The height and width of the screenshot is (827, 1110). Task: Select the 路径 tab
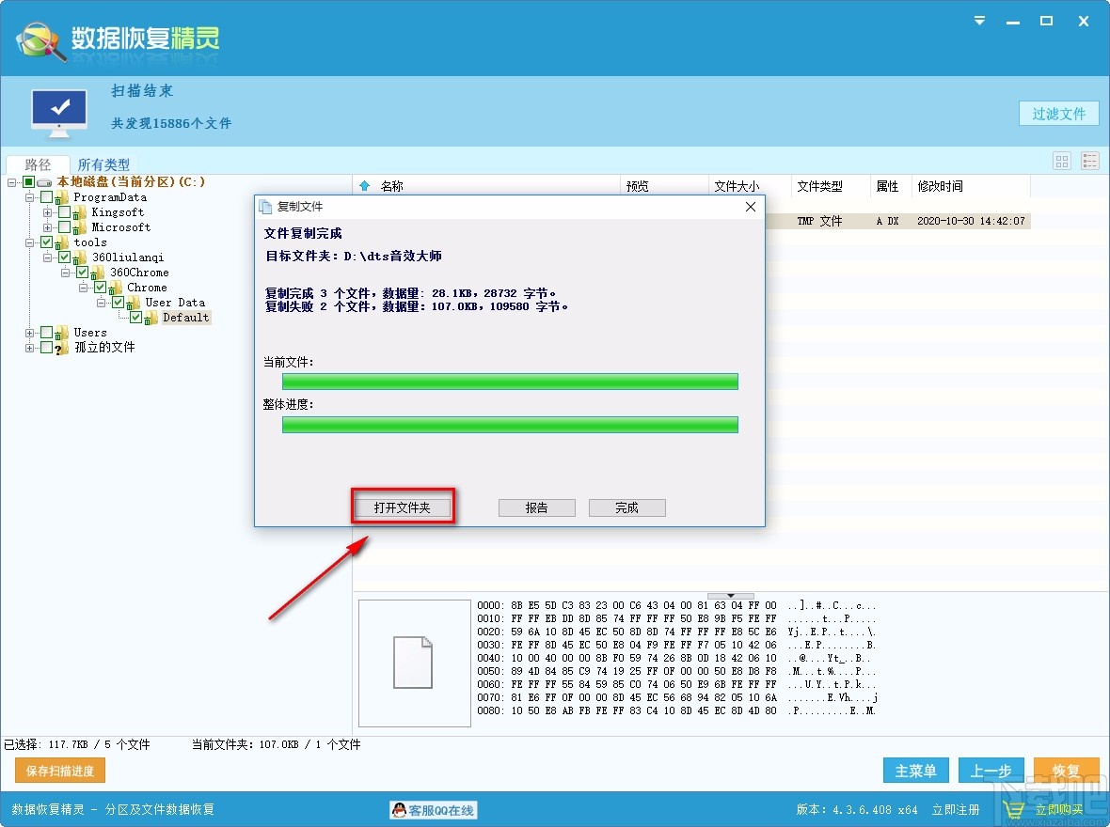(39, 164)
